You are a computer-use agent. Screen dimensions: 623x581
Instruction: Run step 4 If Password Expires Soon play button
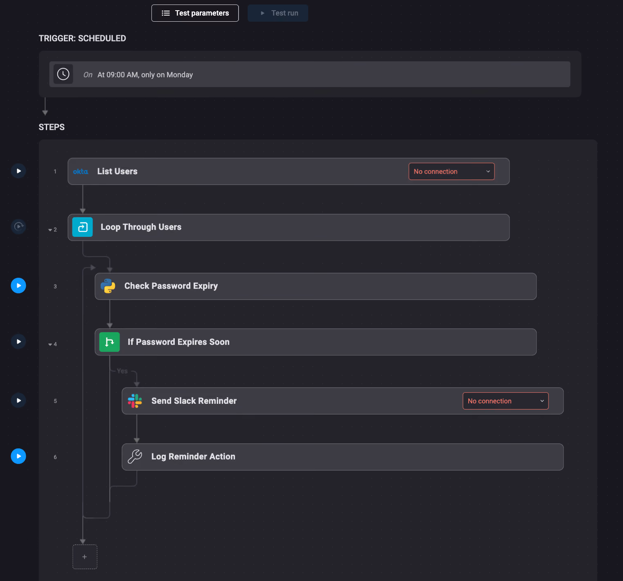tap(18, 342)
